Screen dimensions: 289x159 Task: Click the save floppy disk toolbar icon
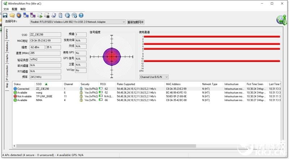[x=5, y=15]
